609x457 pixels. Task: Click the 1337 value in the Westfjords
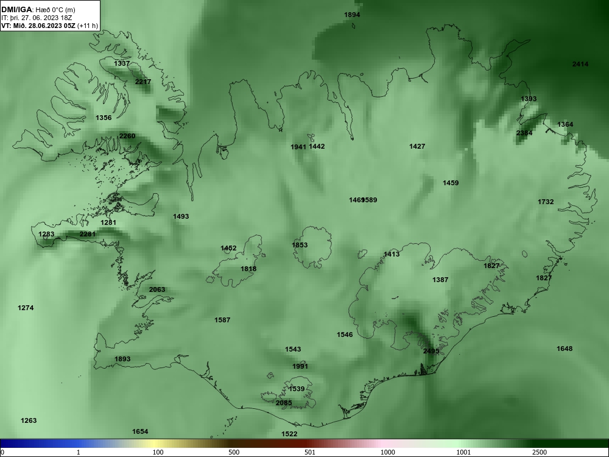tap(122, 63)
